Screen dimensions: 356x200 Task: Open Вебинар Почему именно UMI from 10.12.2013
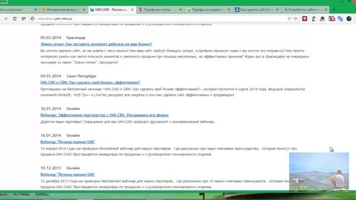[68, 174]
